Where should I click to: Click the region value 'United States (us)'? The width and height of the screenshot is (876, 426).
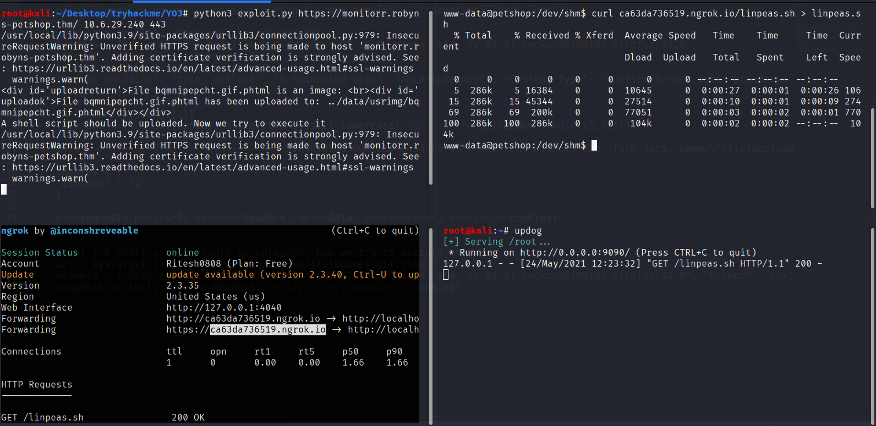(x=216, y=296)
